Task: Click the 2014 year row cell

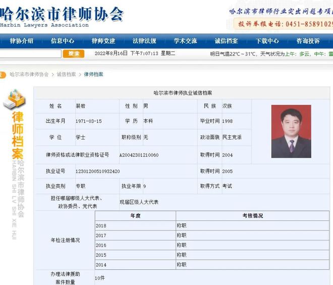Action: tap(135, 265)
